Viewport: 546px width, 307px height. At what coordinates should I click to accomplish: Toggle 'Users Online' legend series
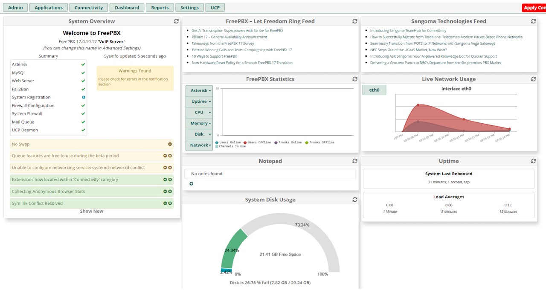click(228, 142)
